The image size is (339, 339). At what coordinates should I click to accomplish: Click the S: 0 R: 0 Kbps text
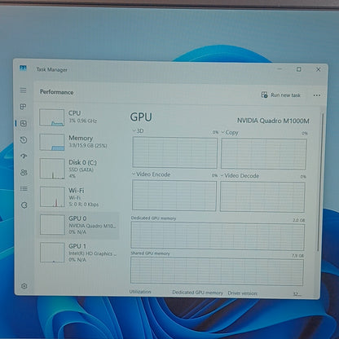(84, 205)
